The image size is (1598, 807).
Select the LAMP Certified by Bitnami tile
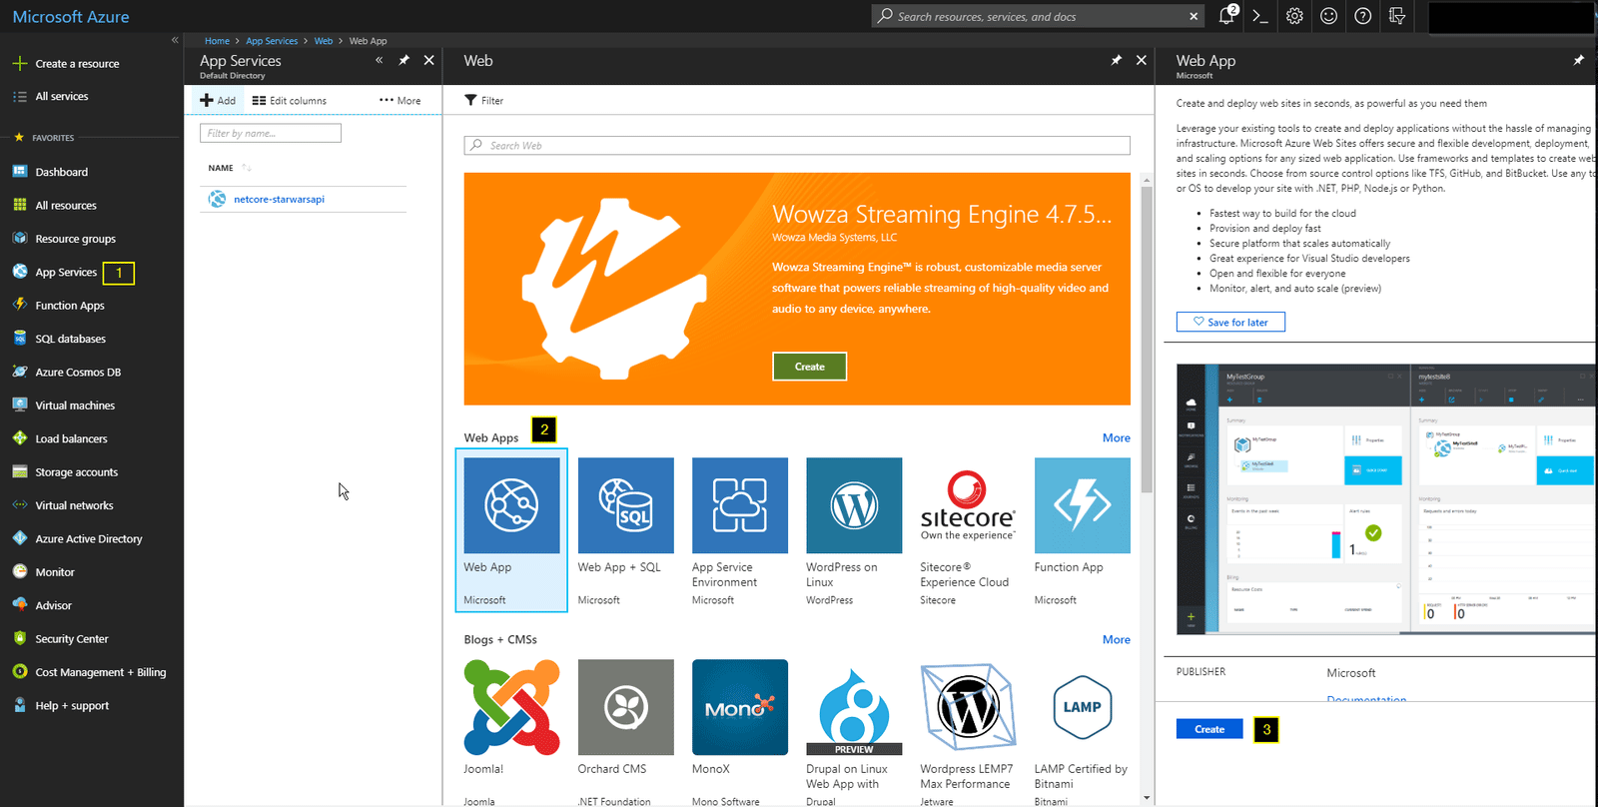tap(1082, 732)
